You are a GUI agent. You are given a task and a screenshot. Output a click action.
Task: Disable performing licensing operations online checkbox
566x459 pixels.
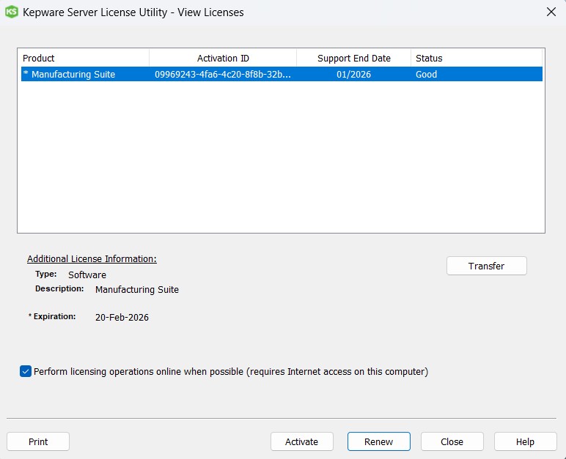[26, 371]
